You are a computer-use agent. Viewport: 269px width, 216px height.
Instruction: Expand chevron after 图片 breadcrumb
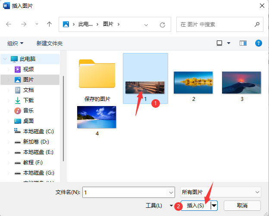119,24
